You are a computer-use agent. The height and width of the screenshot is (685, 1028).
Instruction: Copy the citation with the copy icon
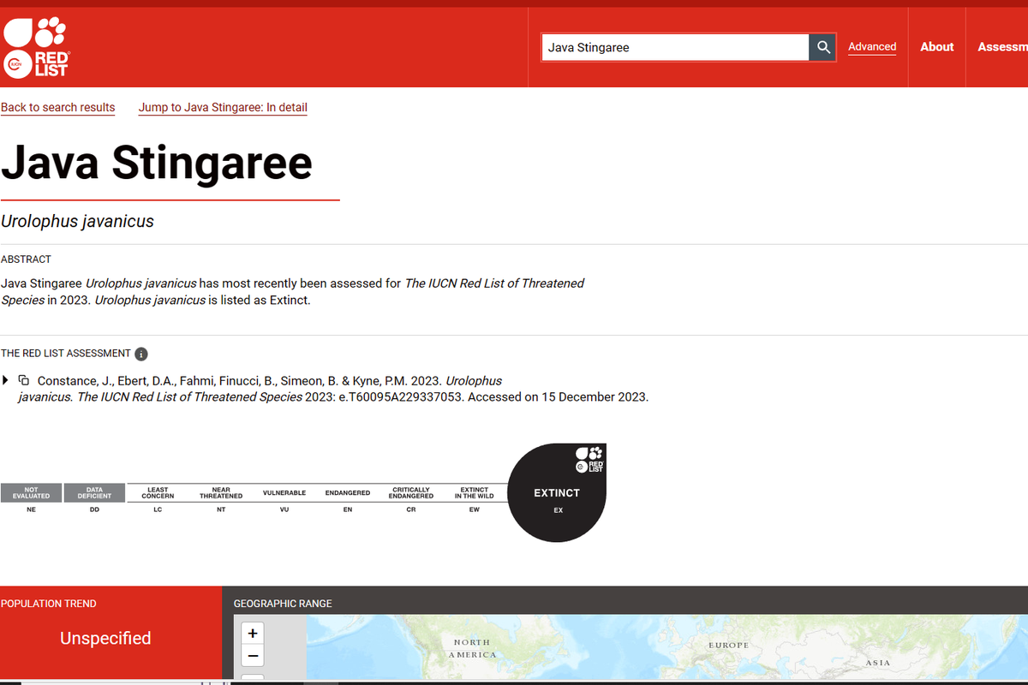[24, 380]
